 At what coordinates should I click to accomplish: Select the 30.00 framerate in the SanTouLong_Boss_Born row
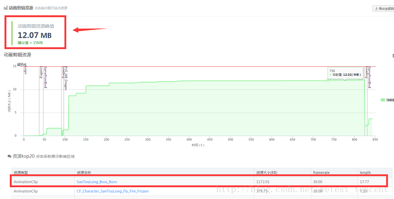point(318,182)
